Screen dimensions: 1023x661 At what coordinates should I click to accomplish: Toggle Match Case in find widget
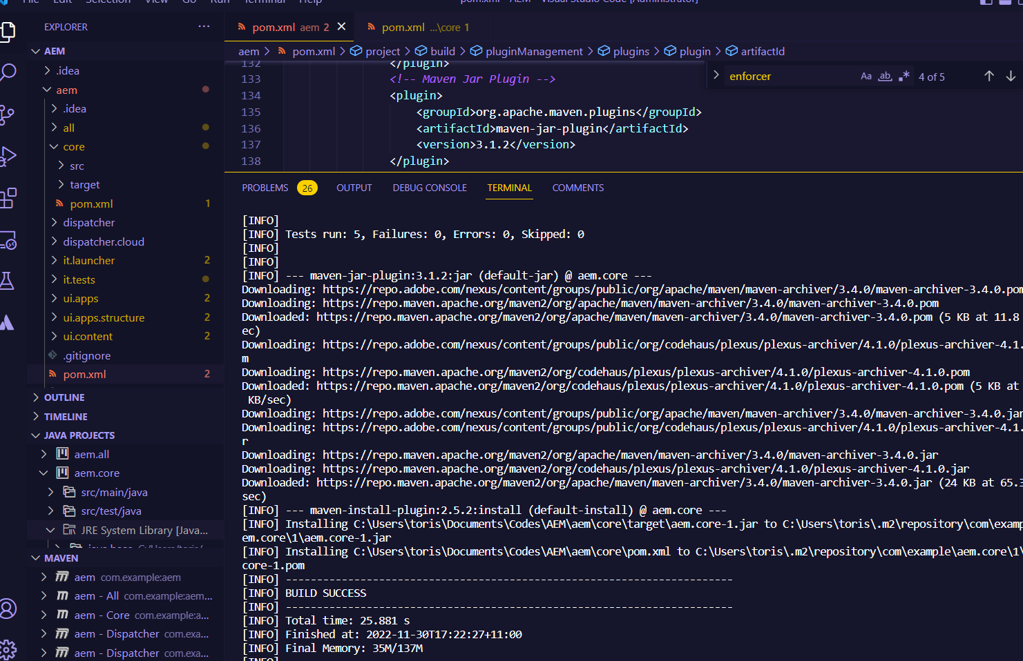866,77
